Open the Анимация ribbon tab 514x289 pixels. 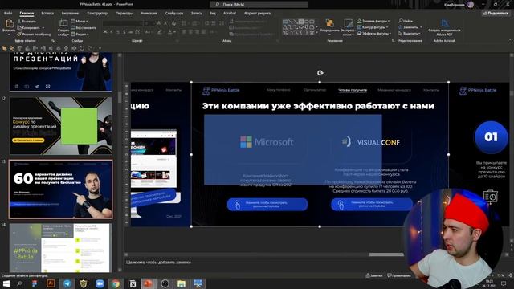(x=149, y=14)
